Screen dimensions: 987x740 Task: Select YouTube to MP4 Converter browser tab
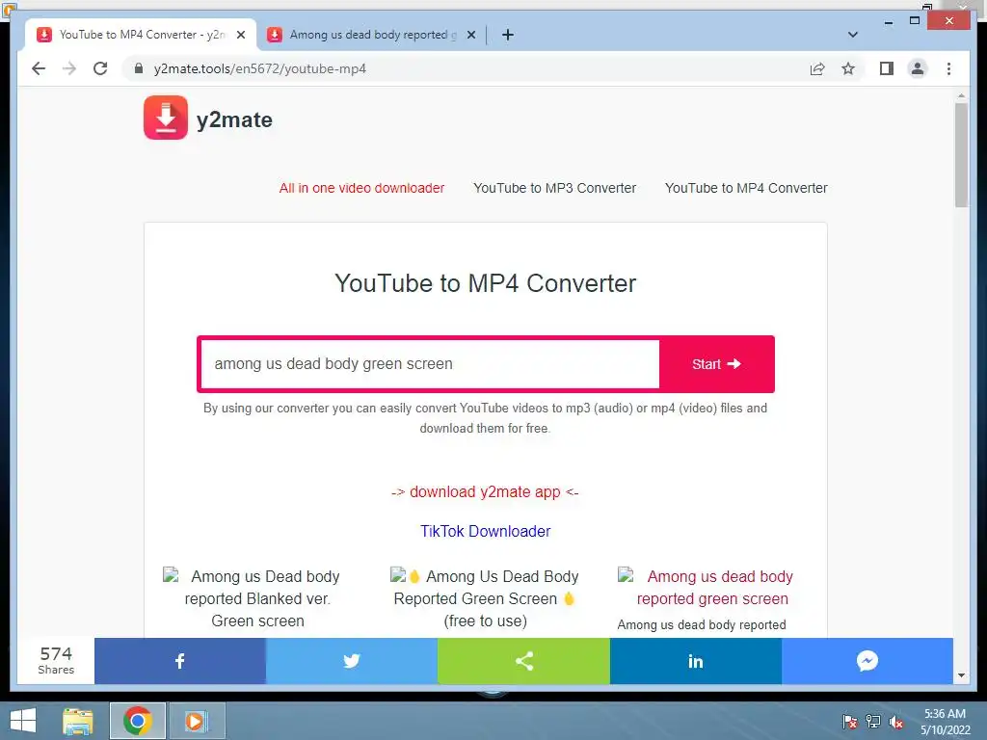coord(141,35)
